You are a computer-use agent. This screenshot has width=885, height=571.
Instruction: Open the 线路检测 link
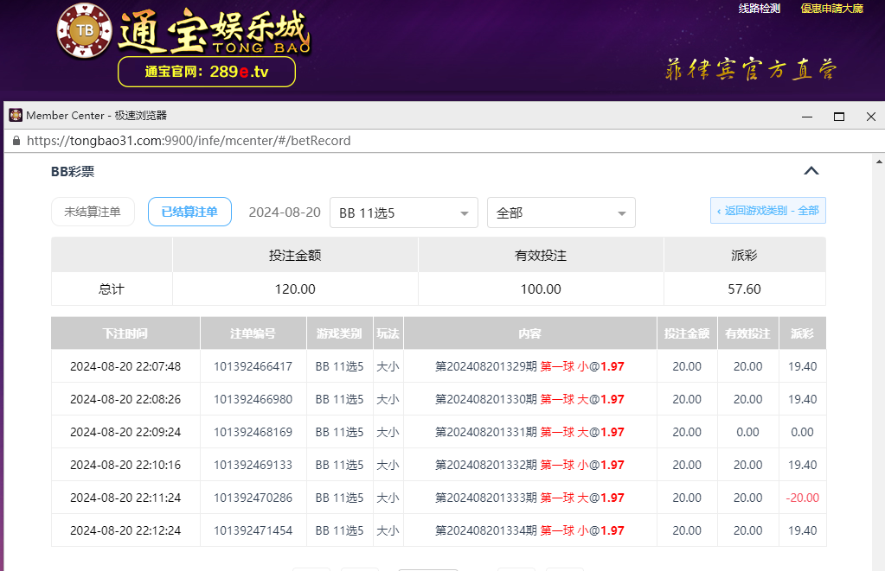pyautogui.click(x=759, y=9)
